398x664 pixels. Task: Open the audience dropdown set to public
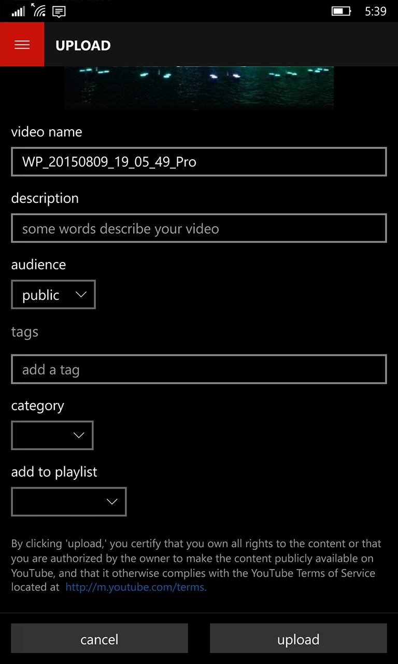tap(53, 295)
